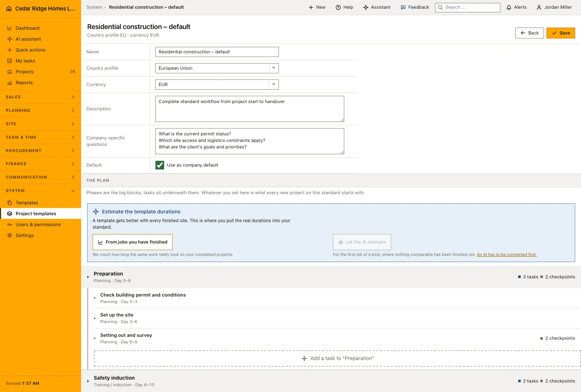Click the Jordan Miller user icon
The height and width of the screenshot is (392, 581).
pyautogui.click(x=539, y=8)
